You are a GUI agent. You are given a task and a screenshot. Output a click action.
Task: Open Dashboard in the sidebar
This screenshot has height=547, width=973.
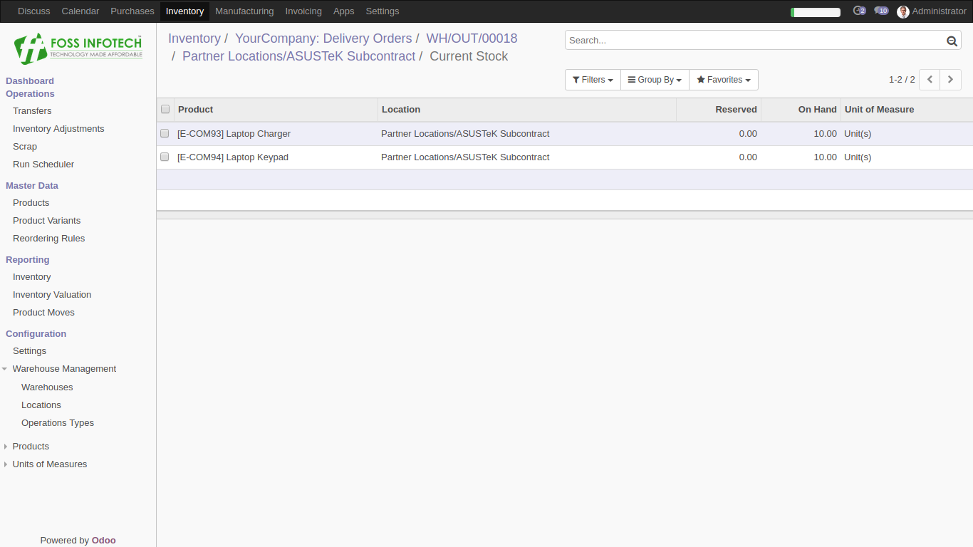[30, 81]
